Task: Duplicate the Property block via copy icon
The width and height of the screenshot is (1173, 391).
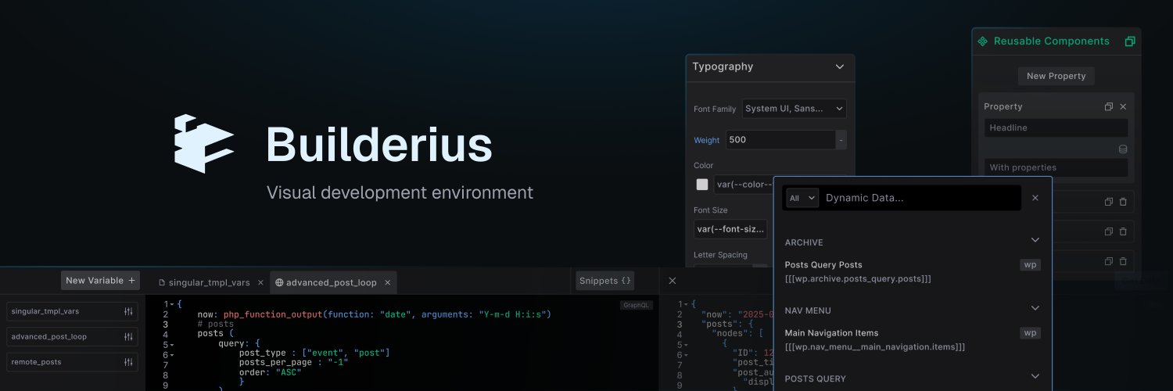Action: tap(1108, 106)
